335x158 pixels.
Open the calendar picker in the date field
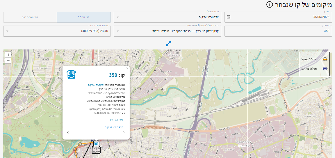(x=229, y=17)
